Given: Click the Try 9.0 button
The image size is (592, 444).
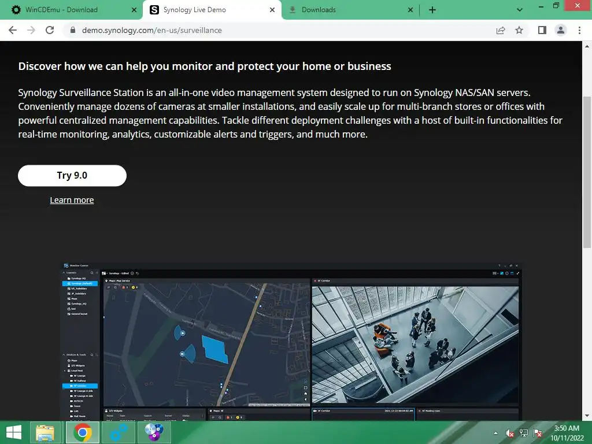Looking at the screenshot, I should point(72,176).
